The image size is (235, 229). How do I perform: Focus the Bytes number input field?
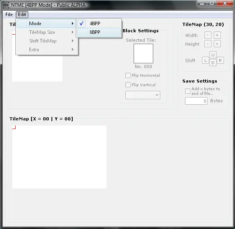196,101
